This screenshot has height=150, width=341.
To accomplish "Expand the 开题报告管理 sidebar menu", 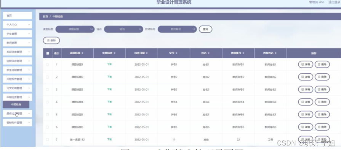I will pyautogui.click(x=18, y=79).
